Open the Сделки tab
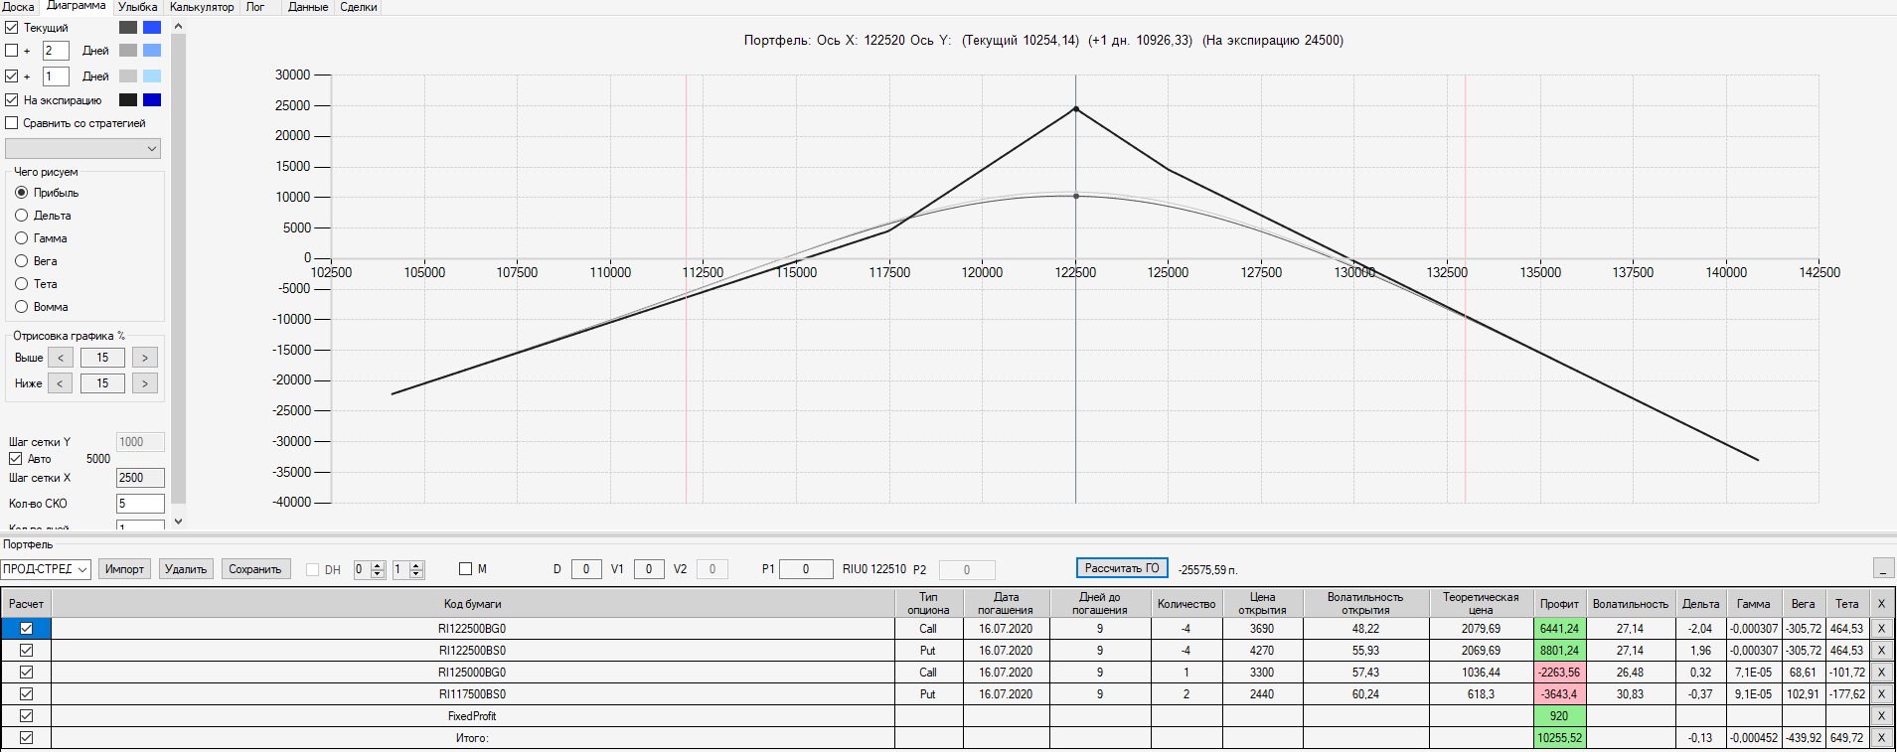 (359, 7)
